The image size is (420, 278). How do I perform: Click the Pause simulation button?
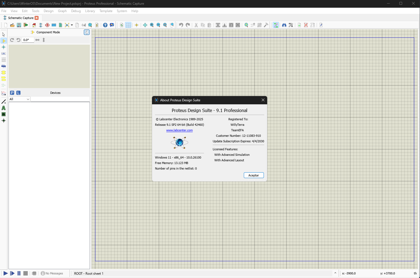[19, 273]
